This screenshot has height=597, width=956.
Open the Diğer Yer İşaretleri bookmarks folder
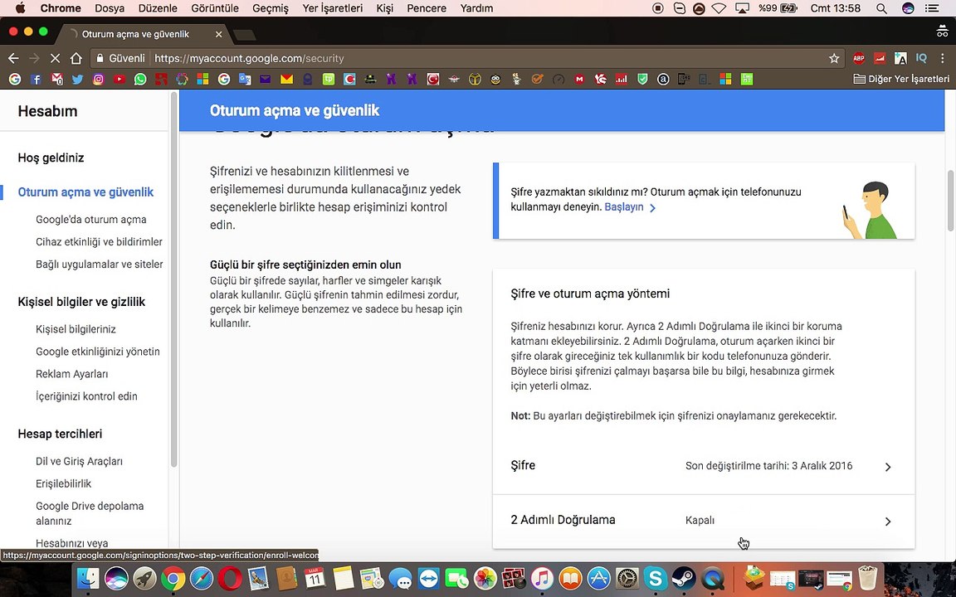(x=901, y=80)
